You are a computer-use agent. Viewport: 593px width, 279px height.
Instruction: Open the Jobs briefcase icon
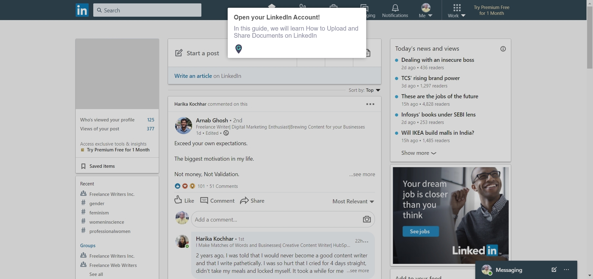(x=334, y=7)
